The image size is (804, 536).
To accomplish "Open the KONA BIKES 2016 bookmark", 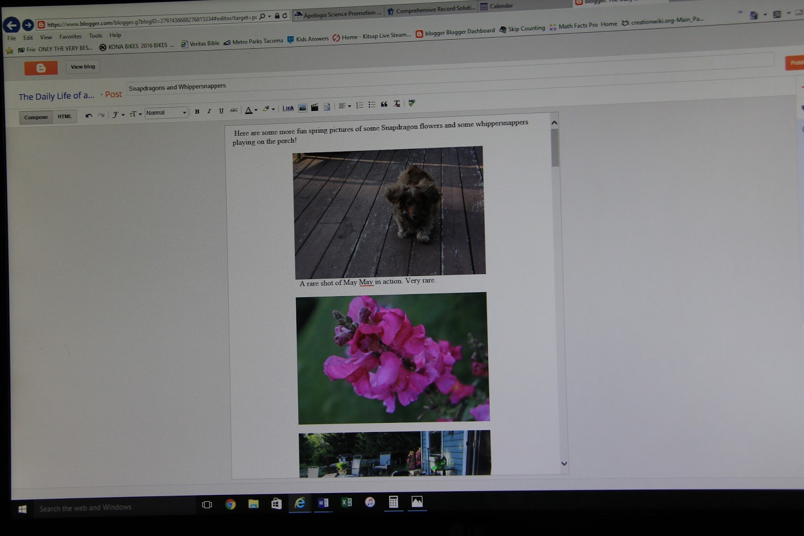I will 137,46.
